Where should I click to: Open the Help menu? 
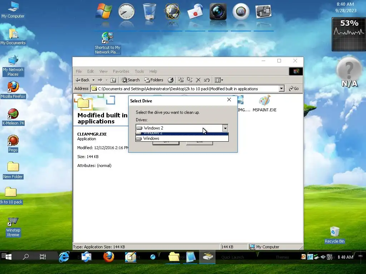[153, 71]
